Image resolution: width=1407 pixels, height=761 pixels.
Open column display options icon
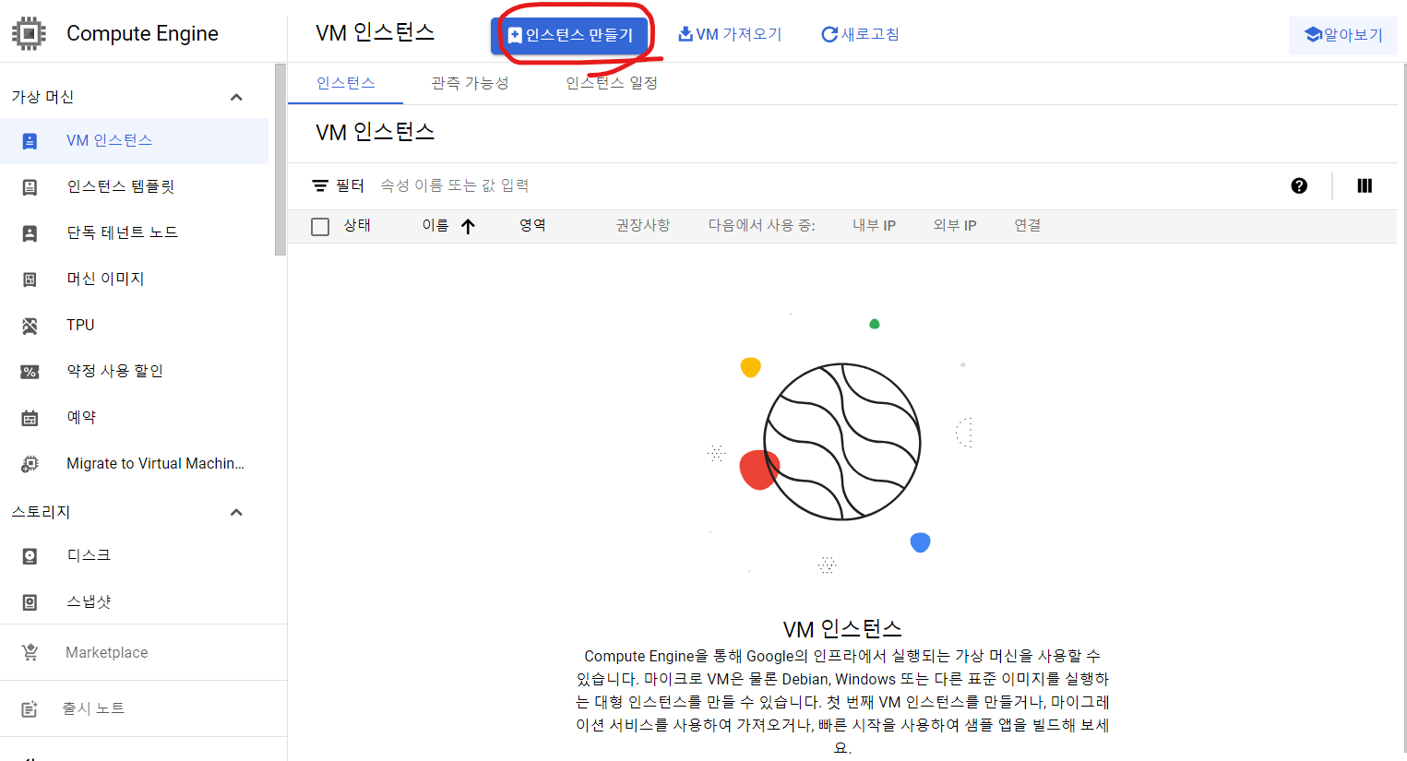point(1365,185)
